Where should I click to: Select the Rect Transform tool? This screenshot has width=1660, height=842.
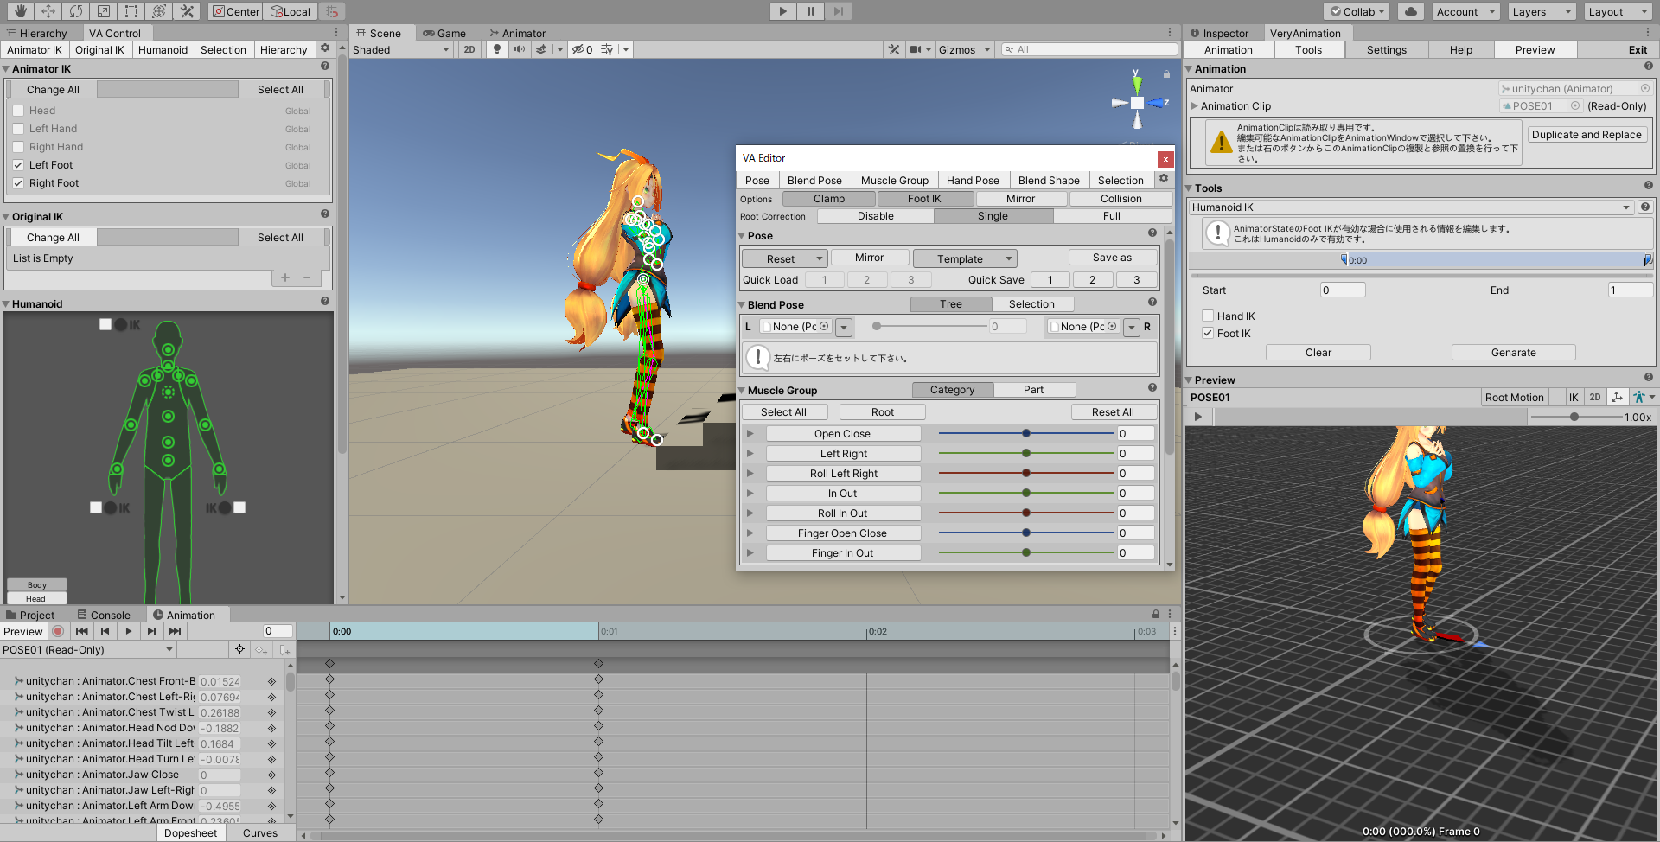131,11
